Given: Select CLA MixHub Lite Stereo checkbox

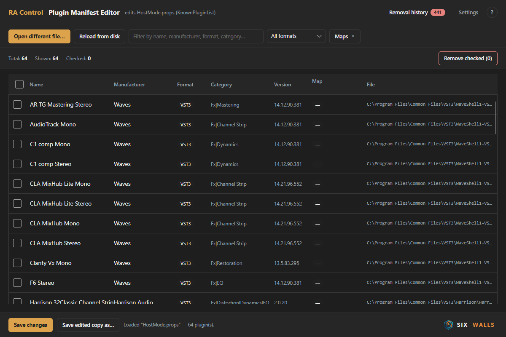Looking at the screenshot, I should coord(17,203).
